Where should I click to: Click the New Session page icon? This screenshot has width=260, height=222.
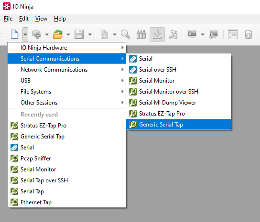click(14, 34)
